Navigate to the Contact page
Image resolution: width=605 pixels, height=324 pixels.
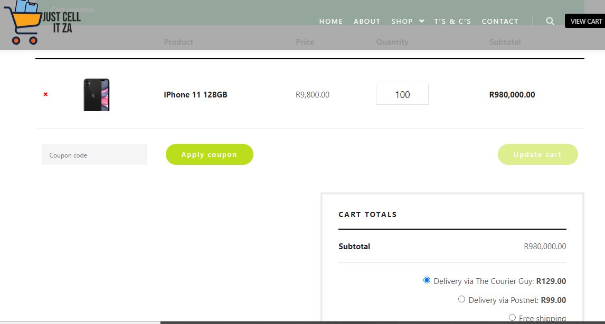click(500, 21)
